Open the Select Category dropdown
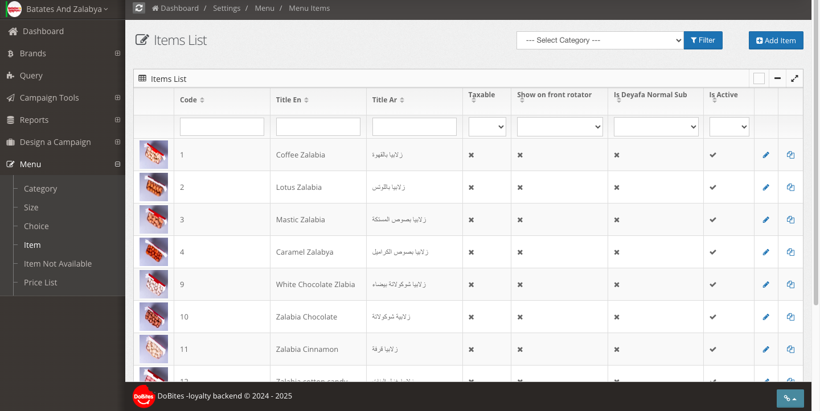This screenshot has width=820, height=411. pyautogui.click(x=600, y=40)
